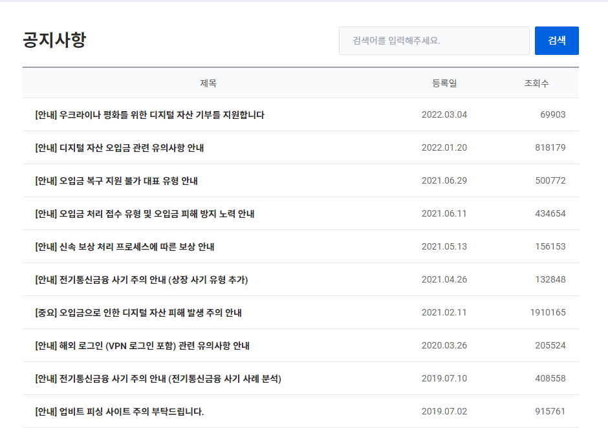The height and width of the screenshot is (428, 608).
Task: Open 오입금 복구 지원 불가 대표 유형 안내
Action: pyautogui.click(x=116, y=180)
